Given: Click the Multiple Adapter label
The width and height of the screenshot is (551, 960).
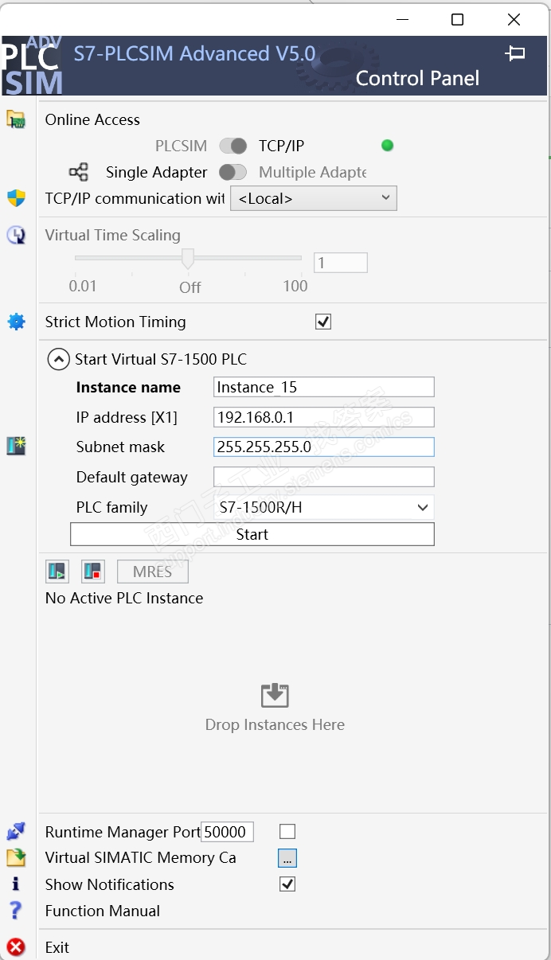Looking at the screenshot, I should (312, 172).
